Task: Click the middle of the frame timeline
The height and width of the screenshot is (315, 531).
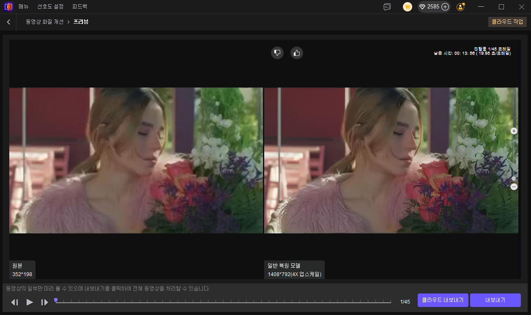Action: point(223,302)
